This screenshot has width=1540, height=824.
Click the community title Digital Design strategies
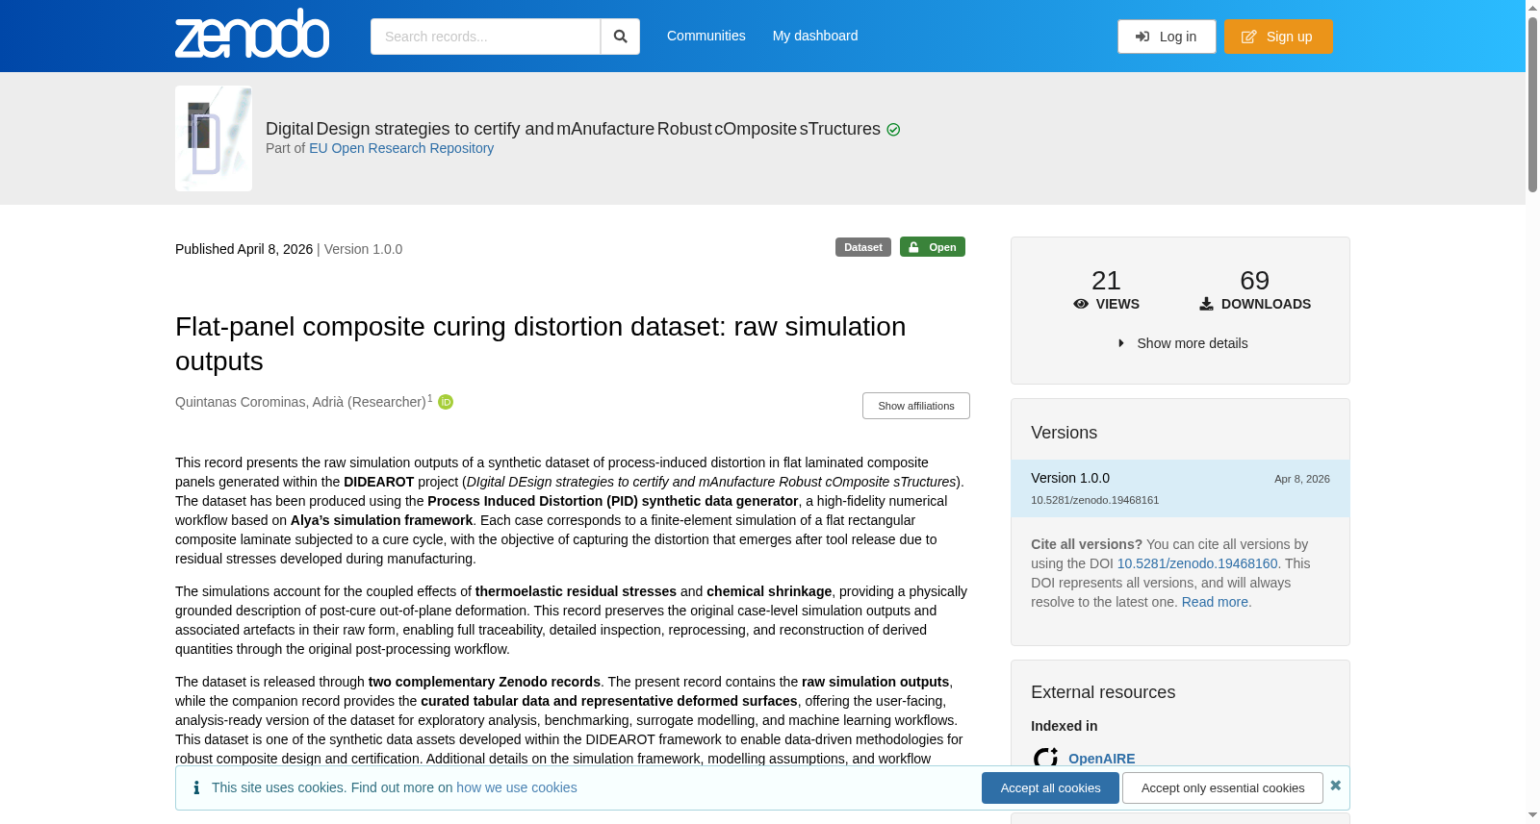(x=573, y=129)
